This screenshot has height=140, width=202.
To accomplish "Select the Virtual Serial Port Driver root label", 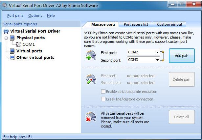I will point(35,31).
